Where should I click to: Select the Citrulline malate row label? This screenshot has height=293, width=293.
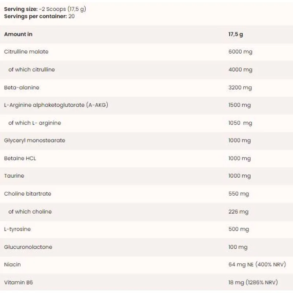point(26,52)
